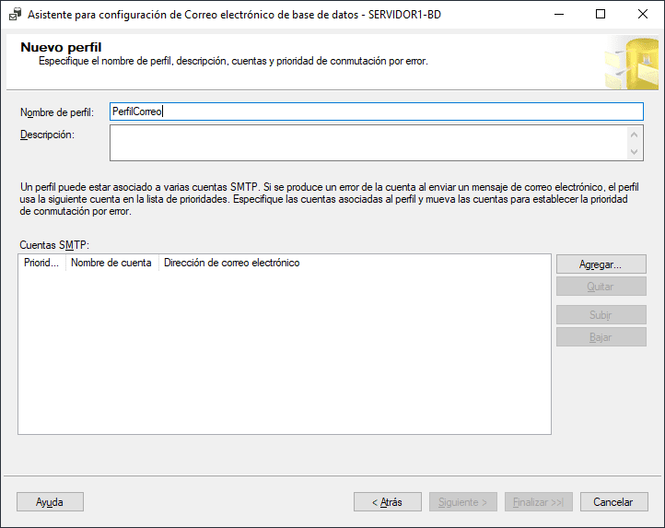Close the wizard window
This screenshot has height=528, width=665.
[x=643, y=14]
